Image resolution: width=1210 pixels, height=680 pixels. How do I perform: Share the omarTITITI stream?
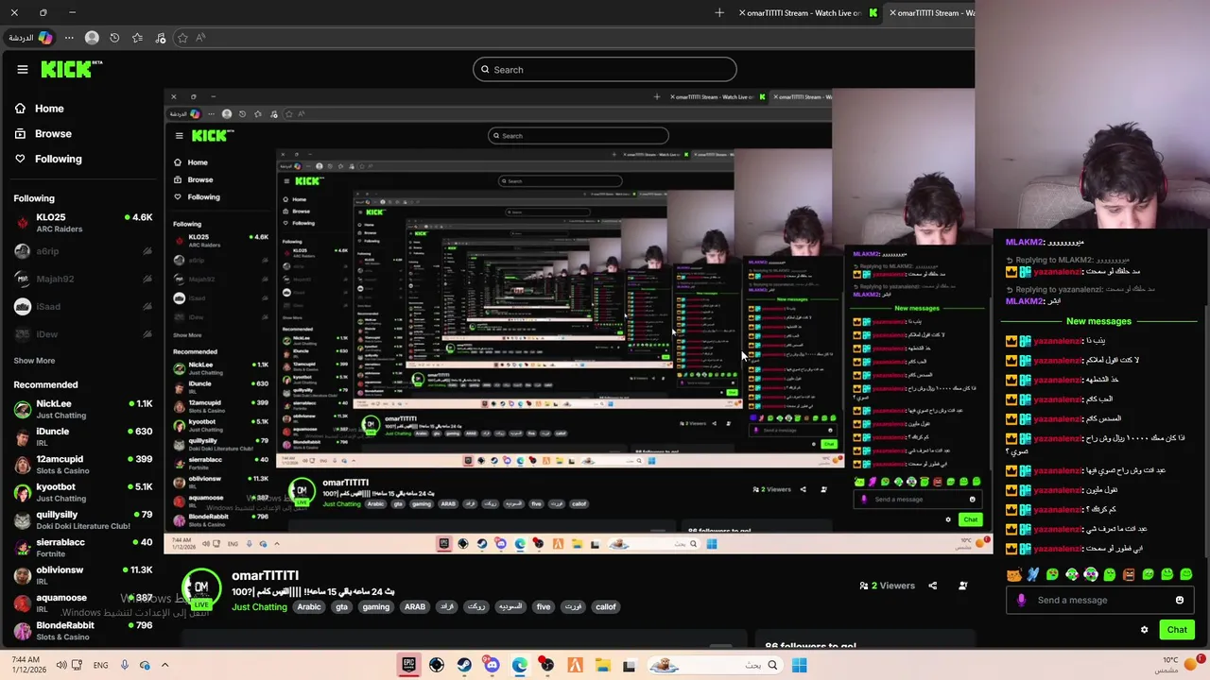932,586
